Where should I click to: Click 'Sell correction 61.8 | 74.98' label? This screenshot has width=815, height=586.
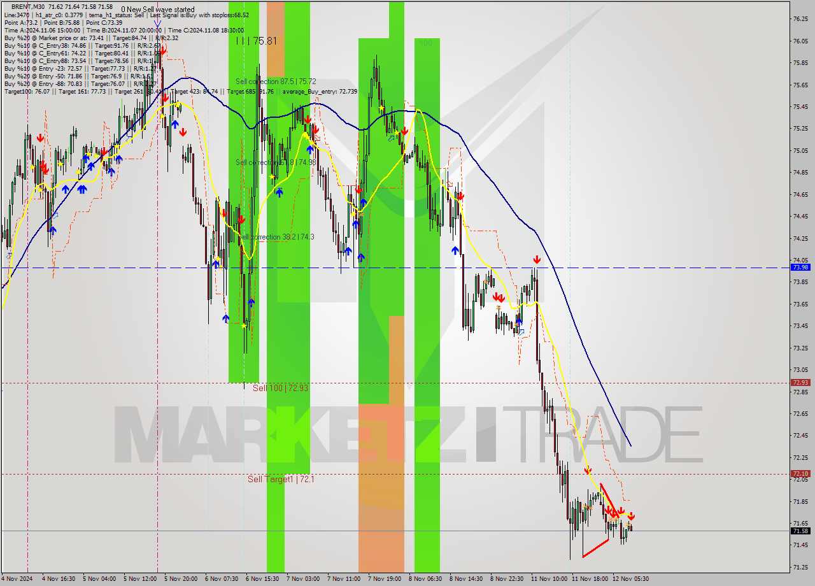pyautogui.click(x=276, y=162)
